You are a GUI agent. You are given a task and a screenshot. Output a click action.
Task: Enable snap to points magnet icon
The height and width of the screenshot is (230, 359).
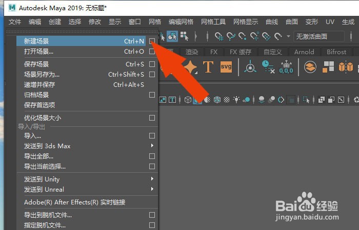coord(242,36)
